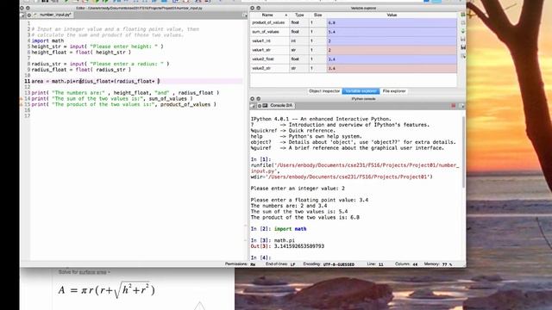This screenshot has height=310, width=552.
Task: Click the console icon on the Console 2/A tab
Action: pyautogui.click(x=265, y=105)
